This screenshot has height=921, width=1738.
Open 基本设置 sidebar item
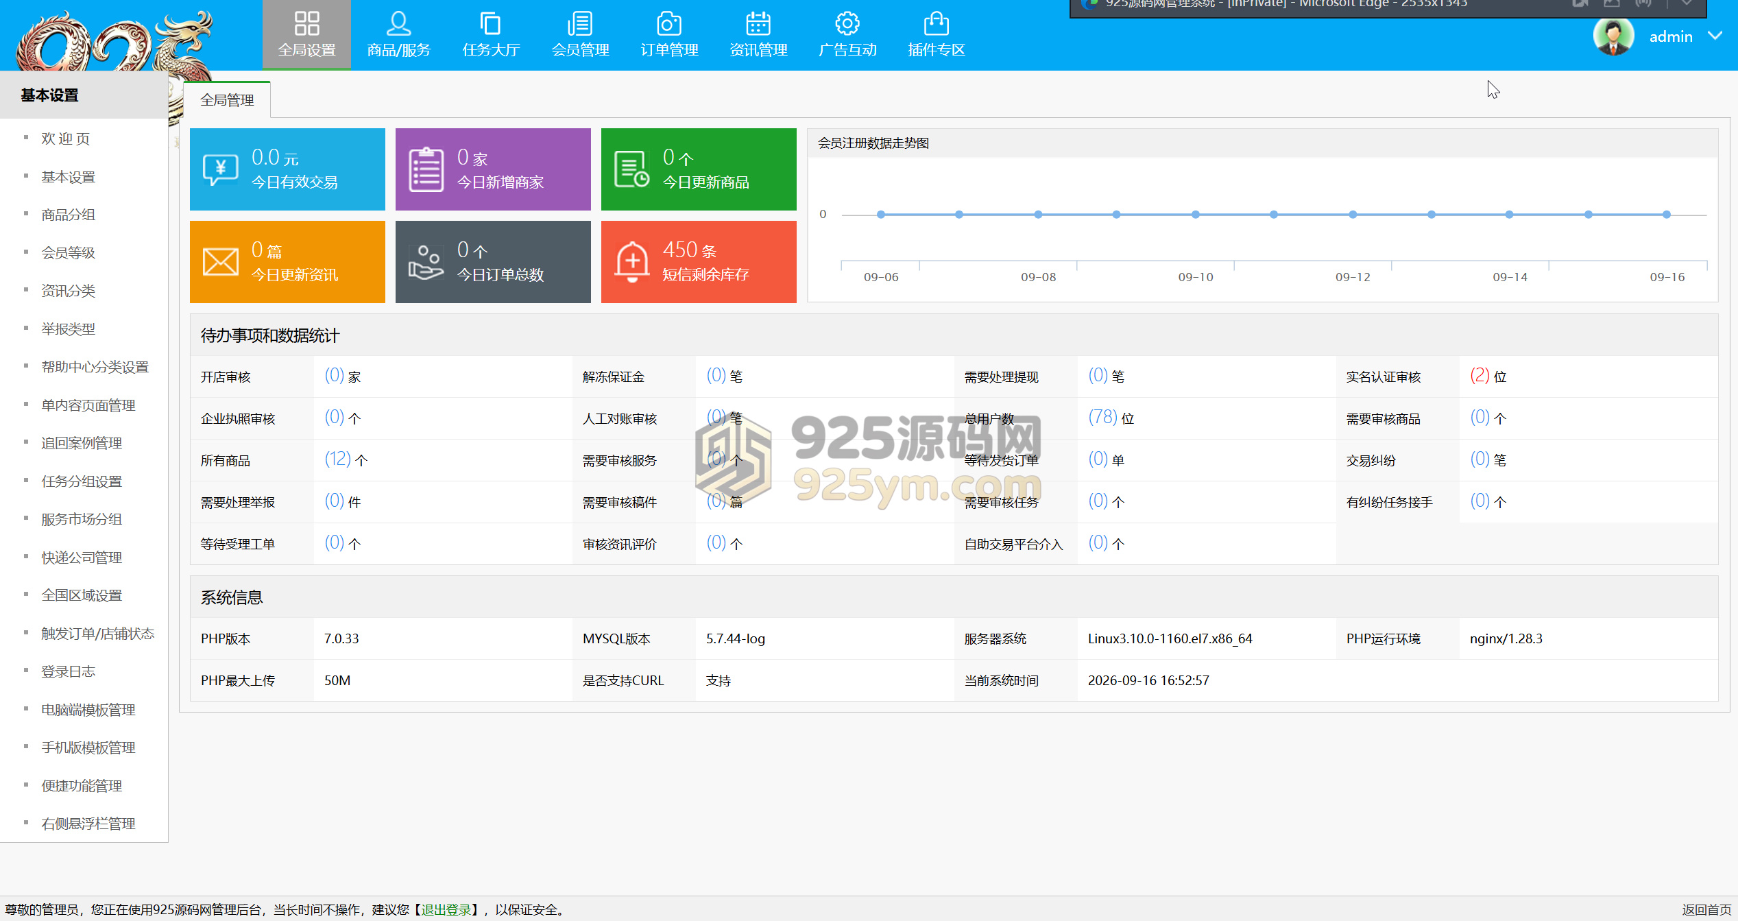click(x=68, y=177)
